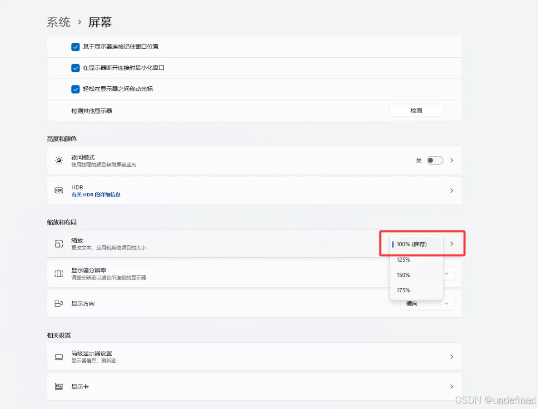Disable 轻松在显示器之间移动光标
This screenshot has height=409, width=538.
[75, 89]
